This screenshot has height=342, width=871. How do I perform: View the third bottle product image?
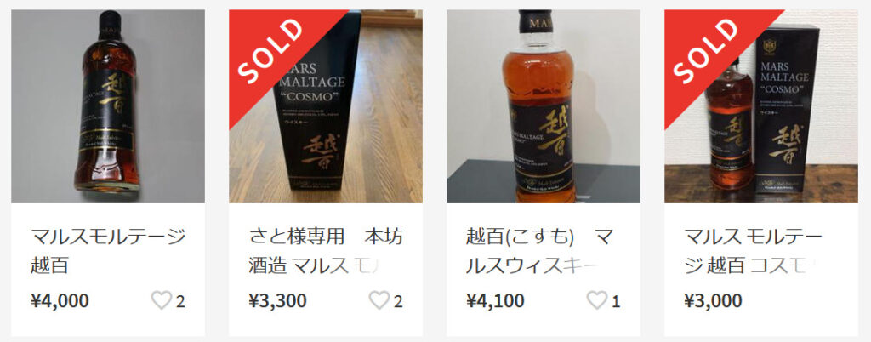pyautogui.click(x=544, y=106)
